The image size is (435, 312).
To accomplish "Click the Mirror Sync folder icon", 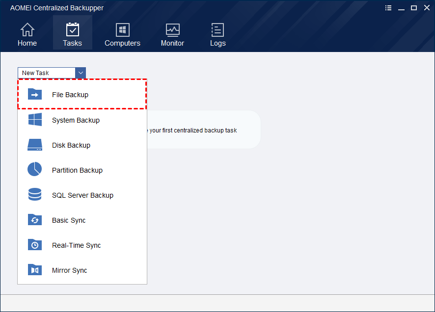I will coord(35,270).
